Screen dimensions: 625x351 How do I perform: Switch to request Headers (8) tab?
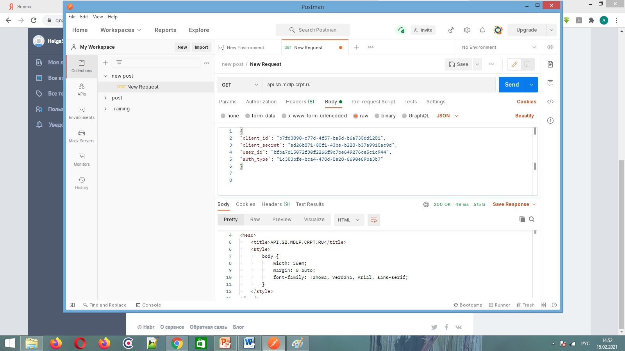click(300, 102)
